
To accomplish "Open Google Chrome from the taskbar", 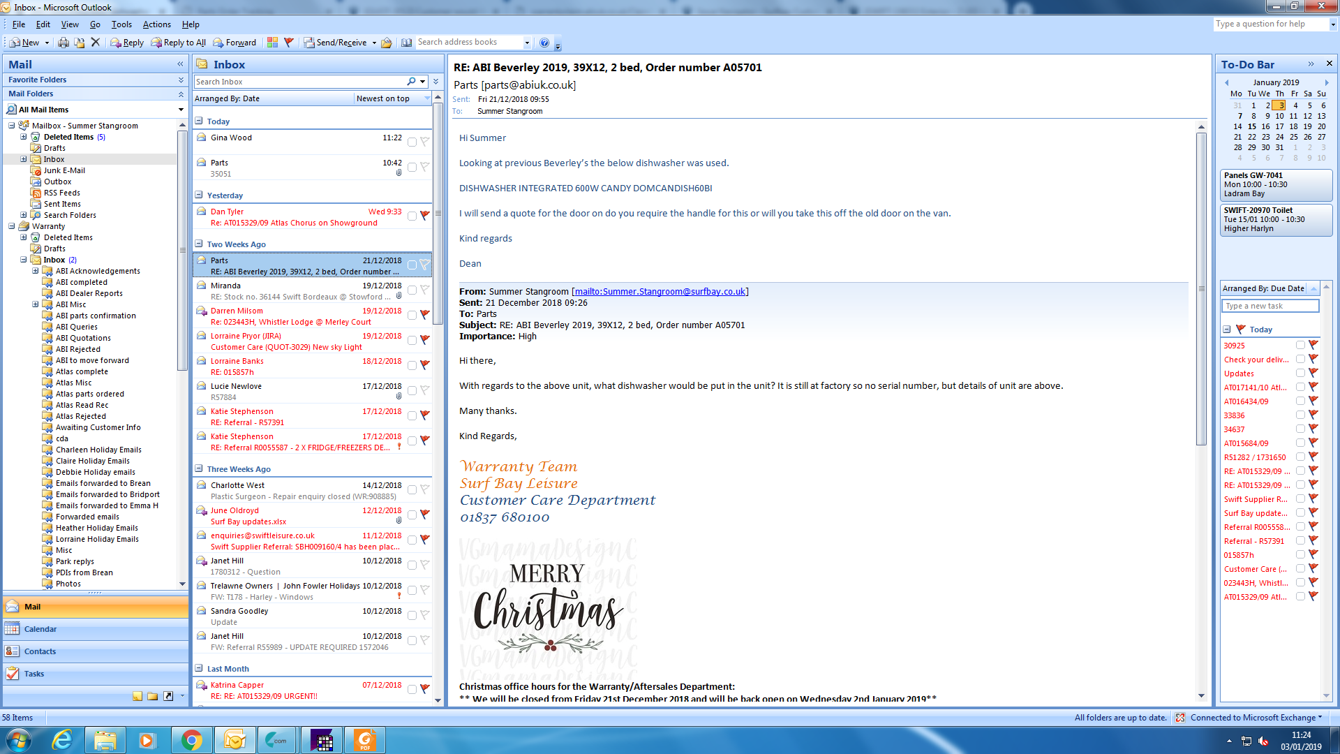I will pyautogui.click(x=191, y=740).
